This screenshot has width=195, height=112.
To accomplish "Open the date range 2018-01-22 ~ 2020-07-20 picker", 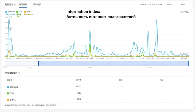I will pos(151,5).
